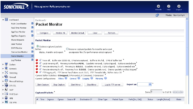Click the red status icon for Local mirroring
The width and height of the screenshot is (193, 109).
[37, 63]
